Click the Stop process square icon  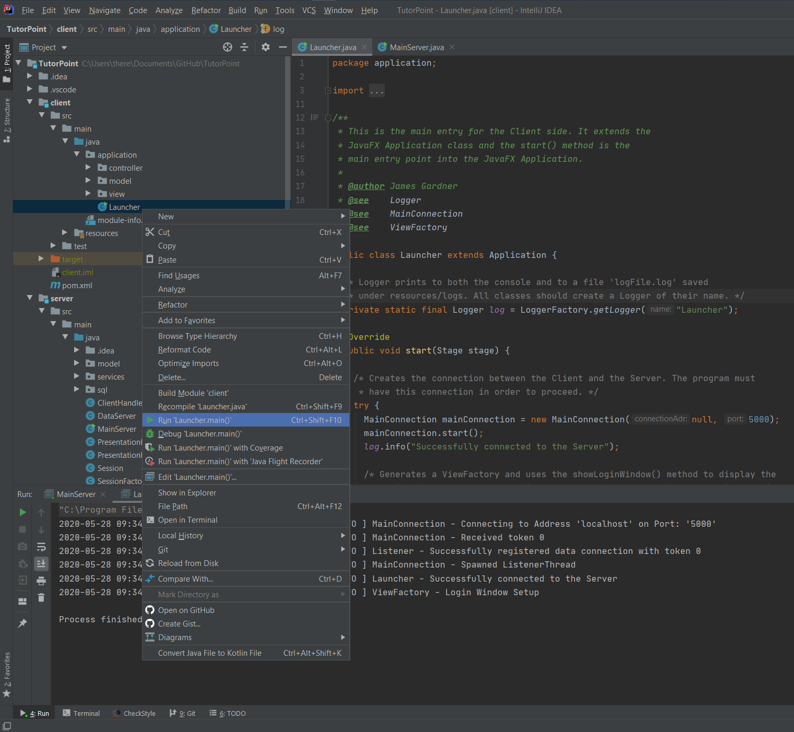(22, 529)
